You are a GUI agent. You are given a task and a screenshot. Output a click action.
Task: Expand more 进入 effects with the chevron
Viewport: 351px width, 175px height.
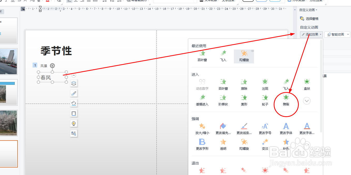307,101
